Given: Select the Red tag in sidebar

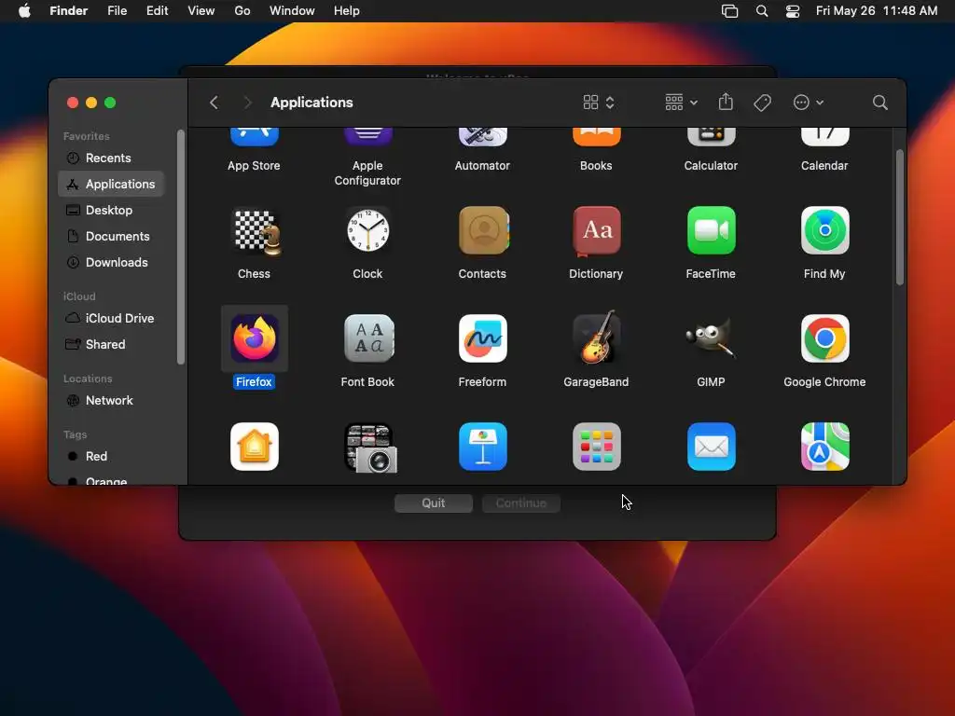Looking at the screenshot, I should pos(111,457).
